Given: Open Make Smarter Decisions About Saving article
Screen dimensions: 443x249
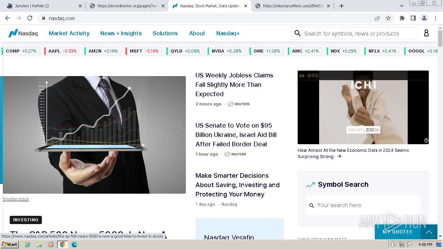Looking at the screenshot, I should point(237,185).
